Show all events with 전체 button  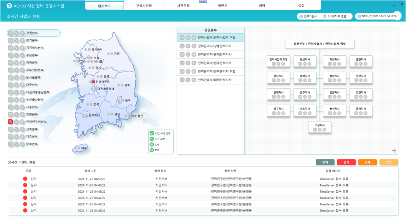click(325, 162)
